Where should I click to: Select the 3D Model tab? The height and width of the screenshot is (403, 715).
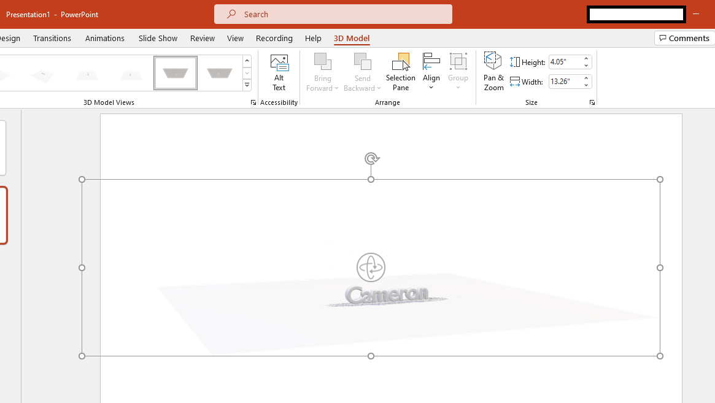point(352,38)
